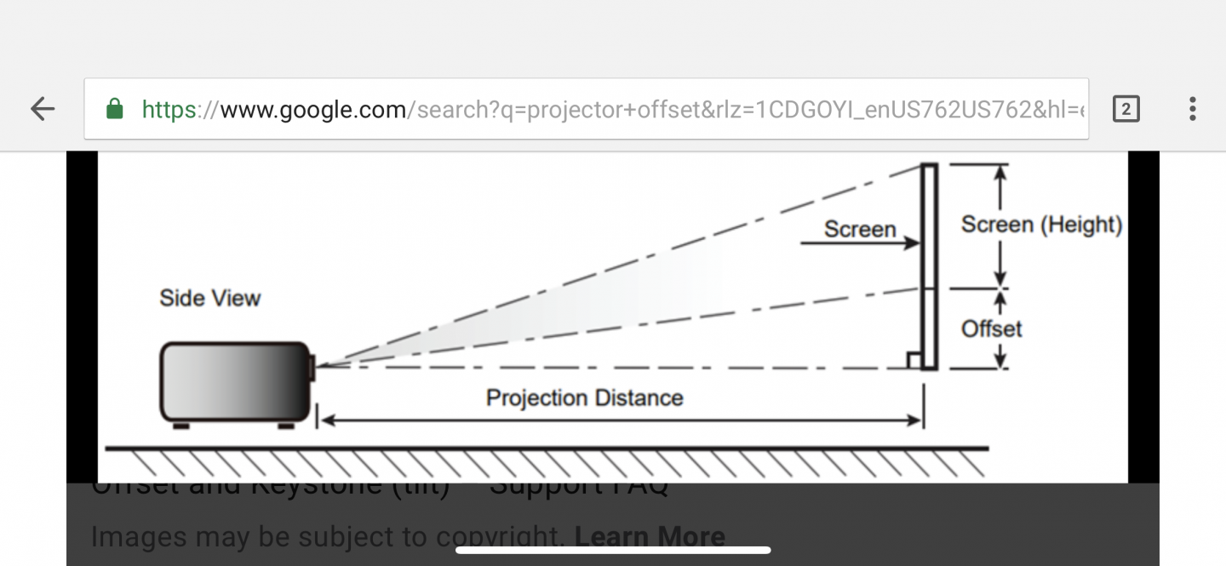
Task: Click the Images may be subject to copyright text
Action: [x=328, y=536]
